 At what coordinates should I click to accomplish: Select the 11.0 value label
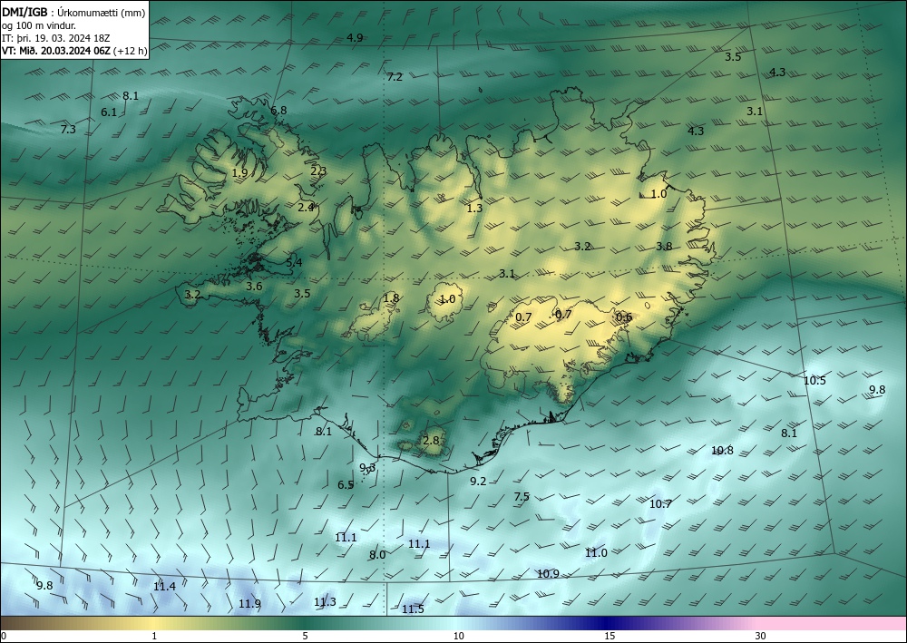596,553
